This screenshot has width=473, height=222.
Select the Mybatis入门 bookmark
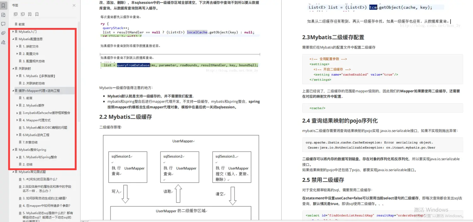point(27,32)
